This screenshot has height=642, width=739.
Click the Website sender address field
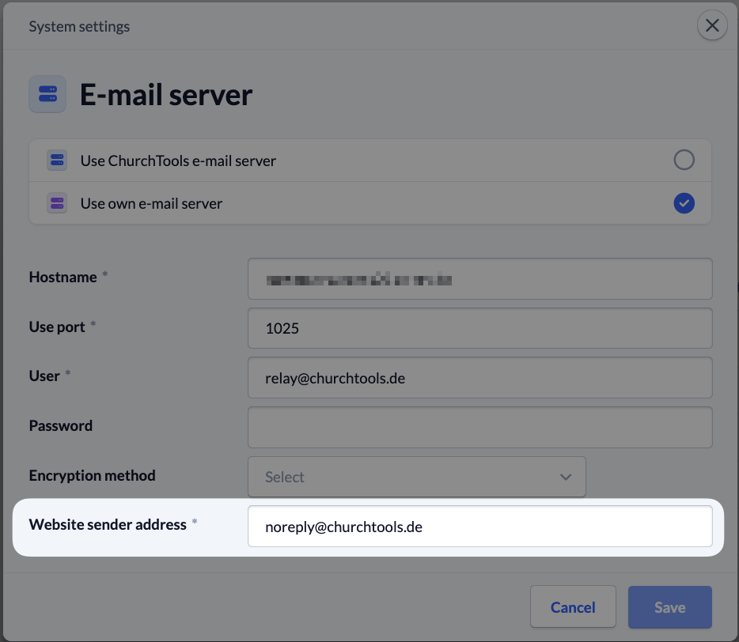479,526
